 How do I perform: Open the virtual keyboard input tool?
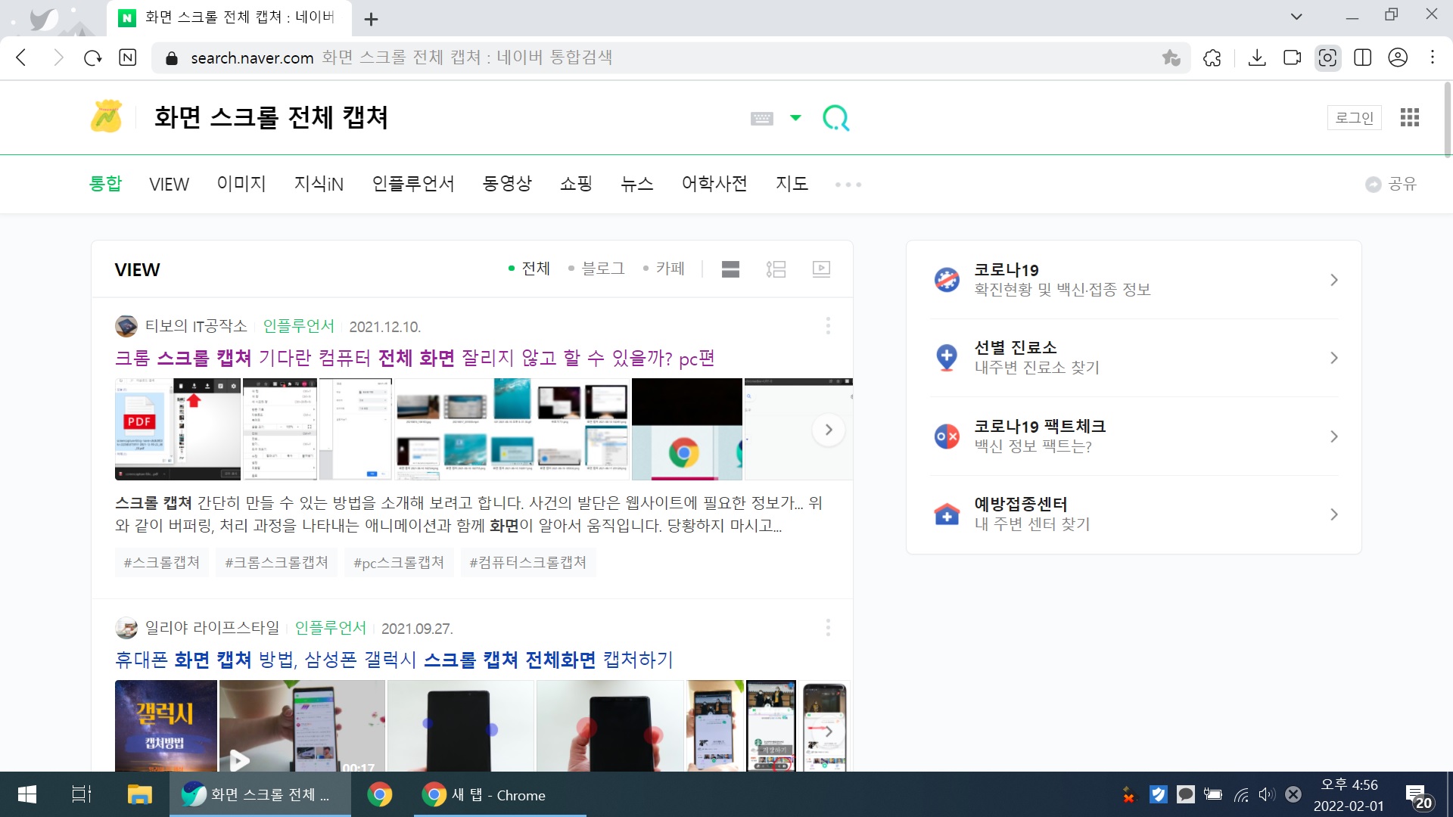[x=761, y=118]
